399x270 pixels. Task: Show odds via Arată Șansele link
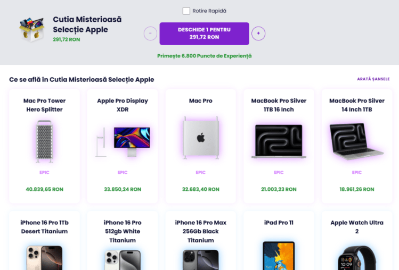tap(373, 79)
